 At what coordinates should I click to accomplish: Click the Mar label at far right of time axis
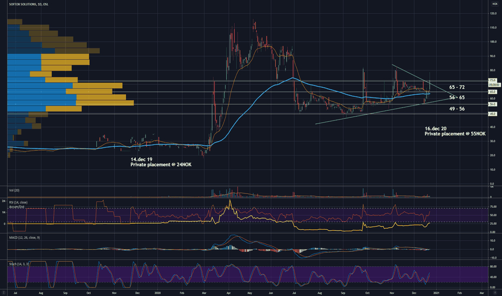coord(482,293)
